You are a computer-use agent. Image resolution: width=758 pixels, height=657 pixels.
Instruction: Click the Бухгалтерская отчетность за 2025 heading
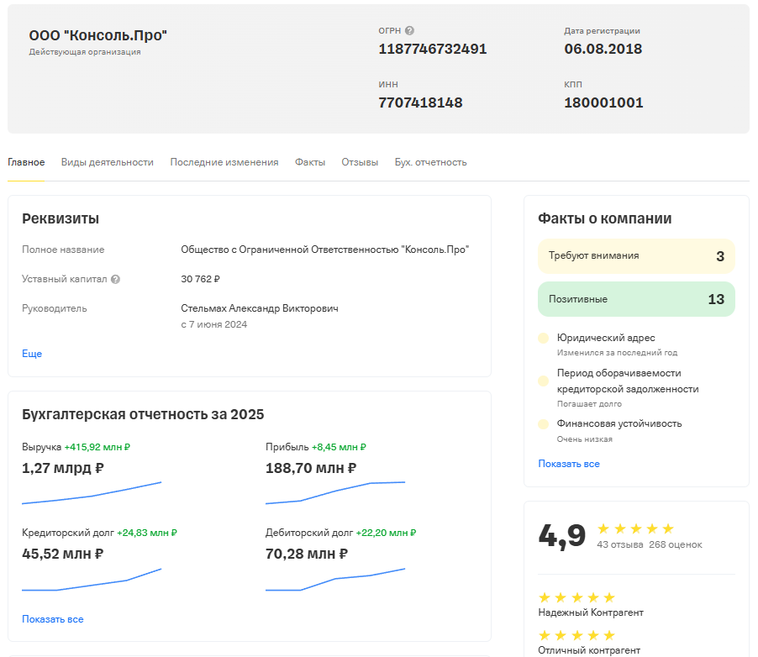point(143,414)
